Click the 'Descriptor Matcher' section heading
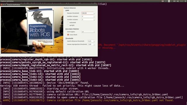Screen dimensions: 187x105 72,29
